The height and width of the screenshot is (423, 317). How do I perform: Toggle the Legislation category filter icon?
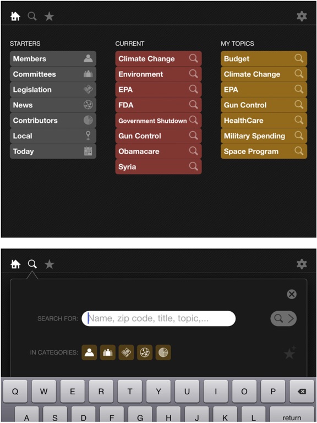[x=126, y=352]
